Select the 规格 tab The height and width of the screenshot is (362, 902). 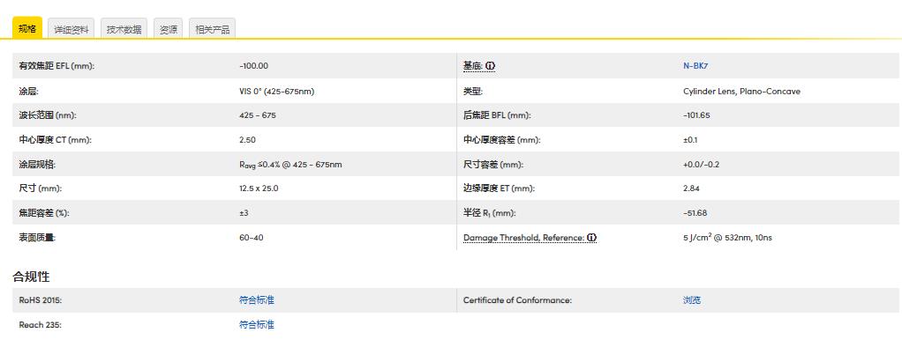(x=27, y=29)
